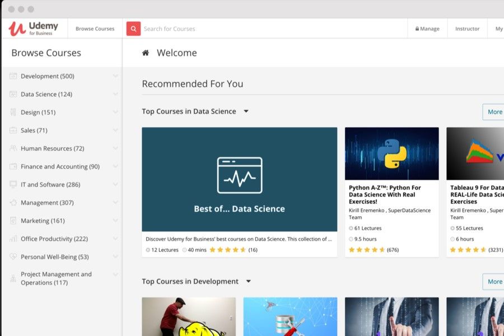
Task: Click the Manage button in the top bar
Action: [427, 28]
